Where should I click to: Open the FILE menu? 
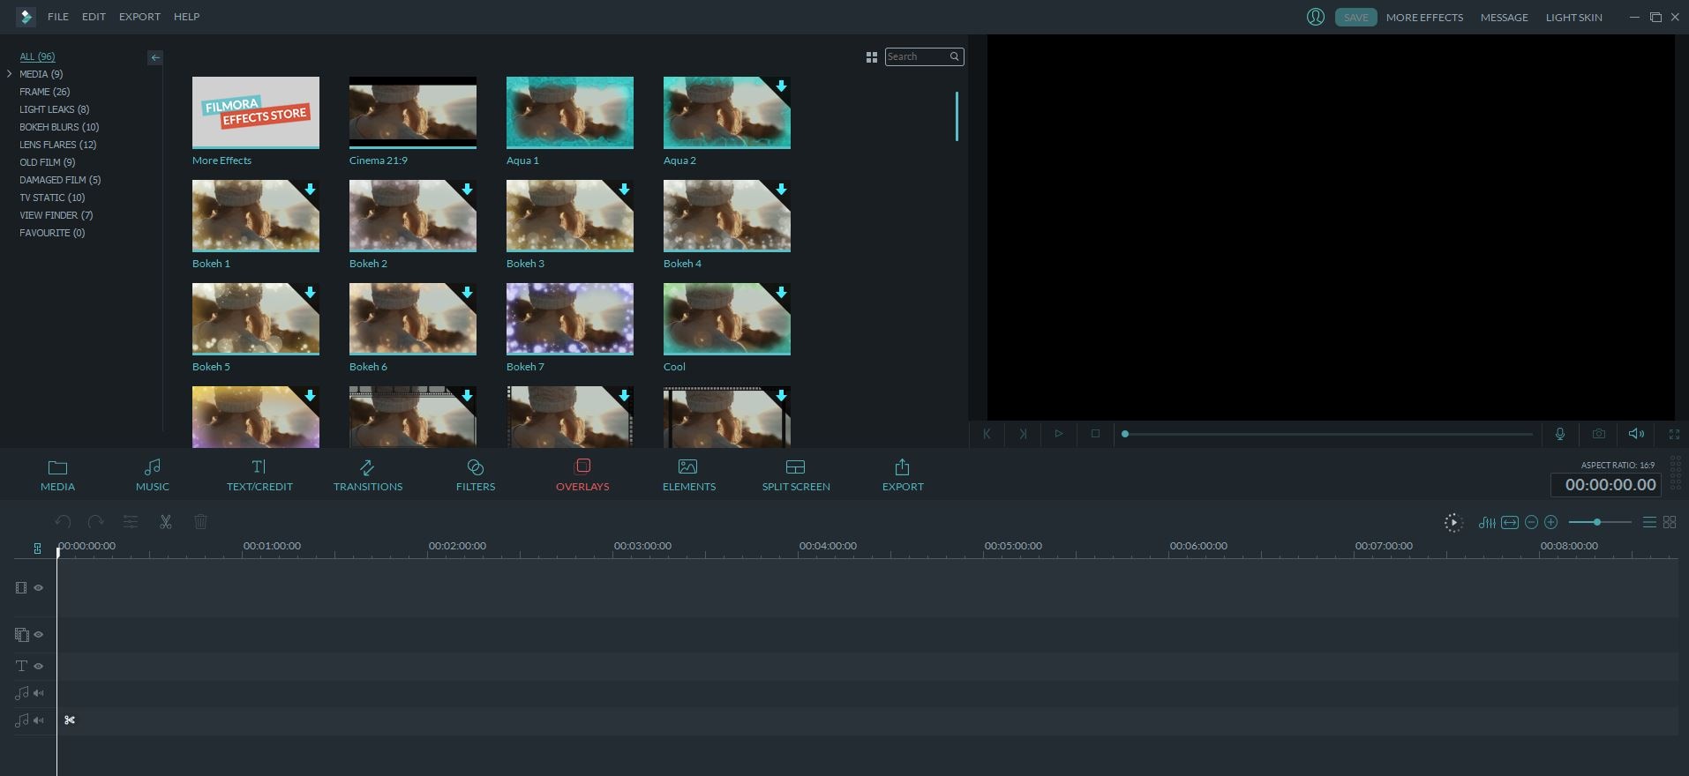click(x=58, y=17)
